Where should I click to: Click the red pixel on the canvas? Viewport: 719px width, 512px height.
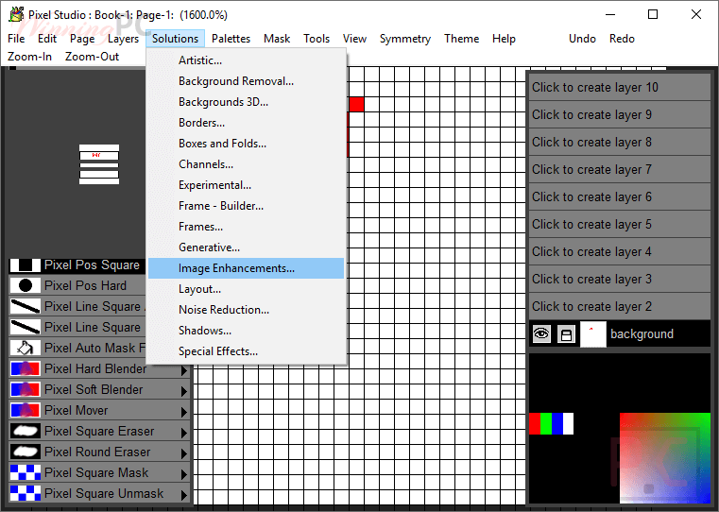pyautogui.click(x=356, y=104)
